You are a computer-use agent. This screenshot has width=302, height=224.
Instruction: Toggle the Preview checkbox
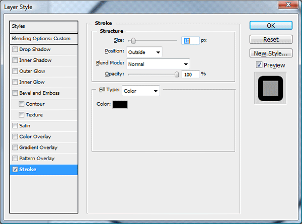click(259, 65)
